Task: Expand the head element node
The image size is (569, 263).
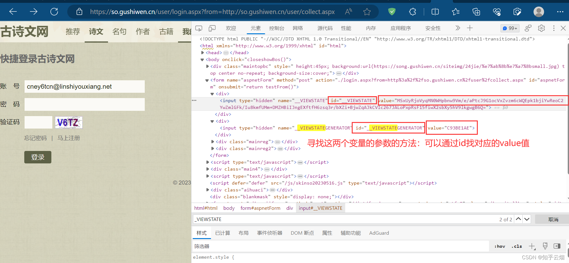Action: [x=202, y=53]
